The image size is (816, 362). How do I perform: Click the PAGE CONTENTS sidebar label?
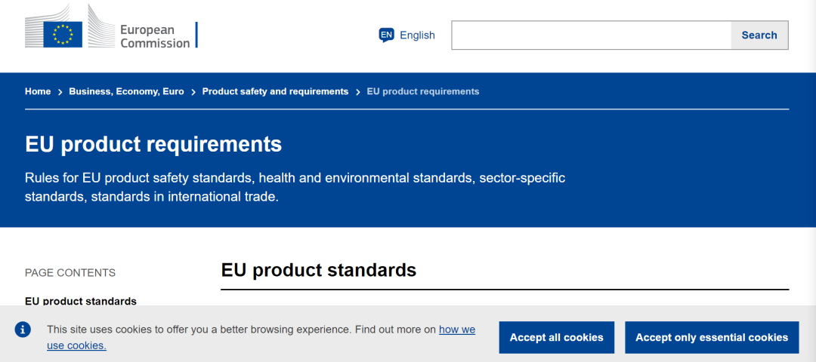[70, 272]
